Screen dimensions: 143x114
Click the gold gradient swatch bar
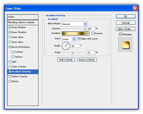(x=74, y=33)
